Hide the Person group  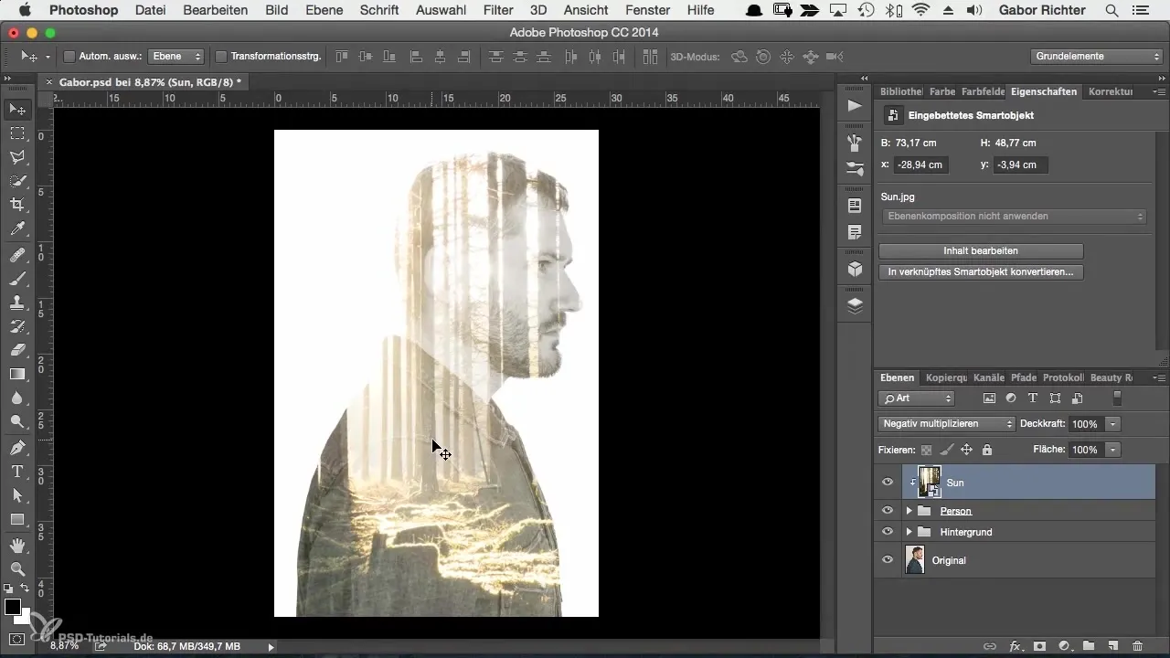[x=887, y=511]
